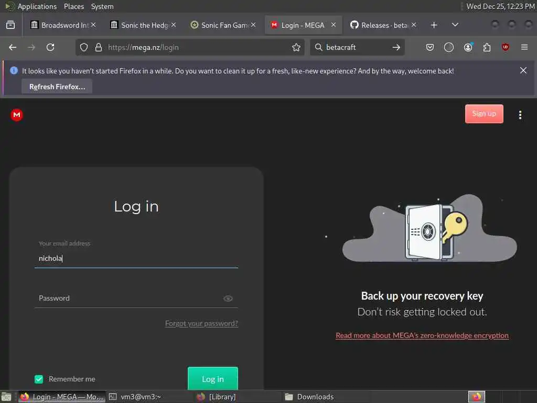Select the Login - MEGA taskbar window
The width and height of the screenshot is (537, 403).
[x=62, y=397]
